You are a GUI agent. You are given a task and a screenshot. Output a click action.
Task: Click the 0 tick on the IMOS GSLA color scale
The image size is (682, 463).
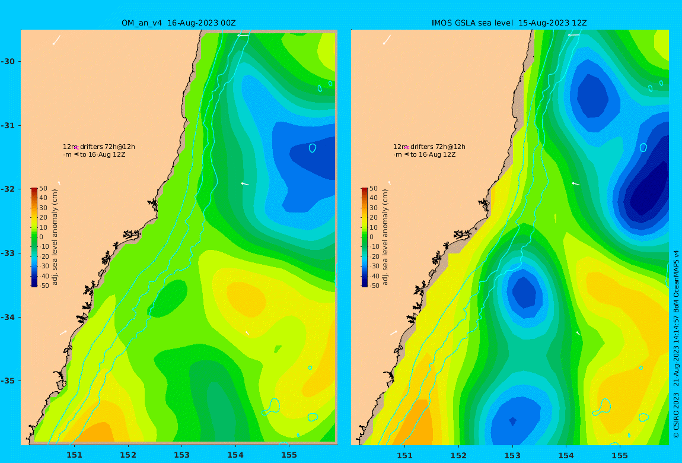pyautogui.click(x=371, y=237)
